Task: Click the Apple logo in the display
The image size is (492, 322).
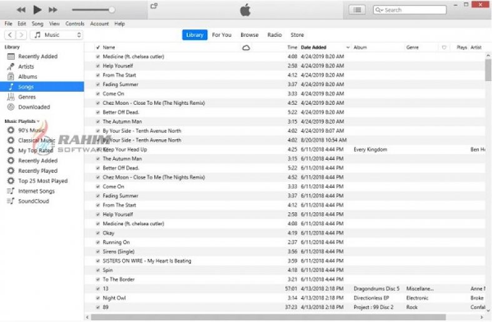Action: pyautogui.click(x=245, y=10)
